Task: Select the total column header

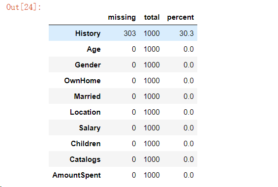Action: click(152, 17)
